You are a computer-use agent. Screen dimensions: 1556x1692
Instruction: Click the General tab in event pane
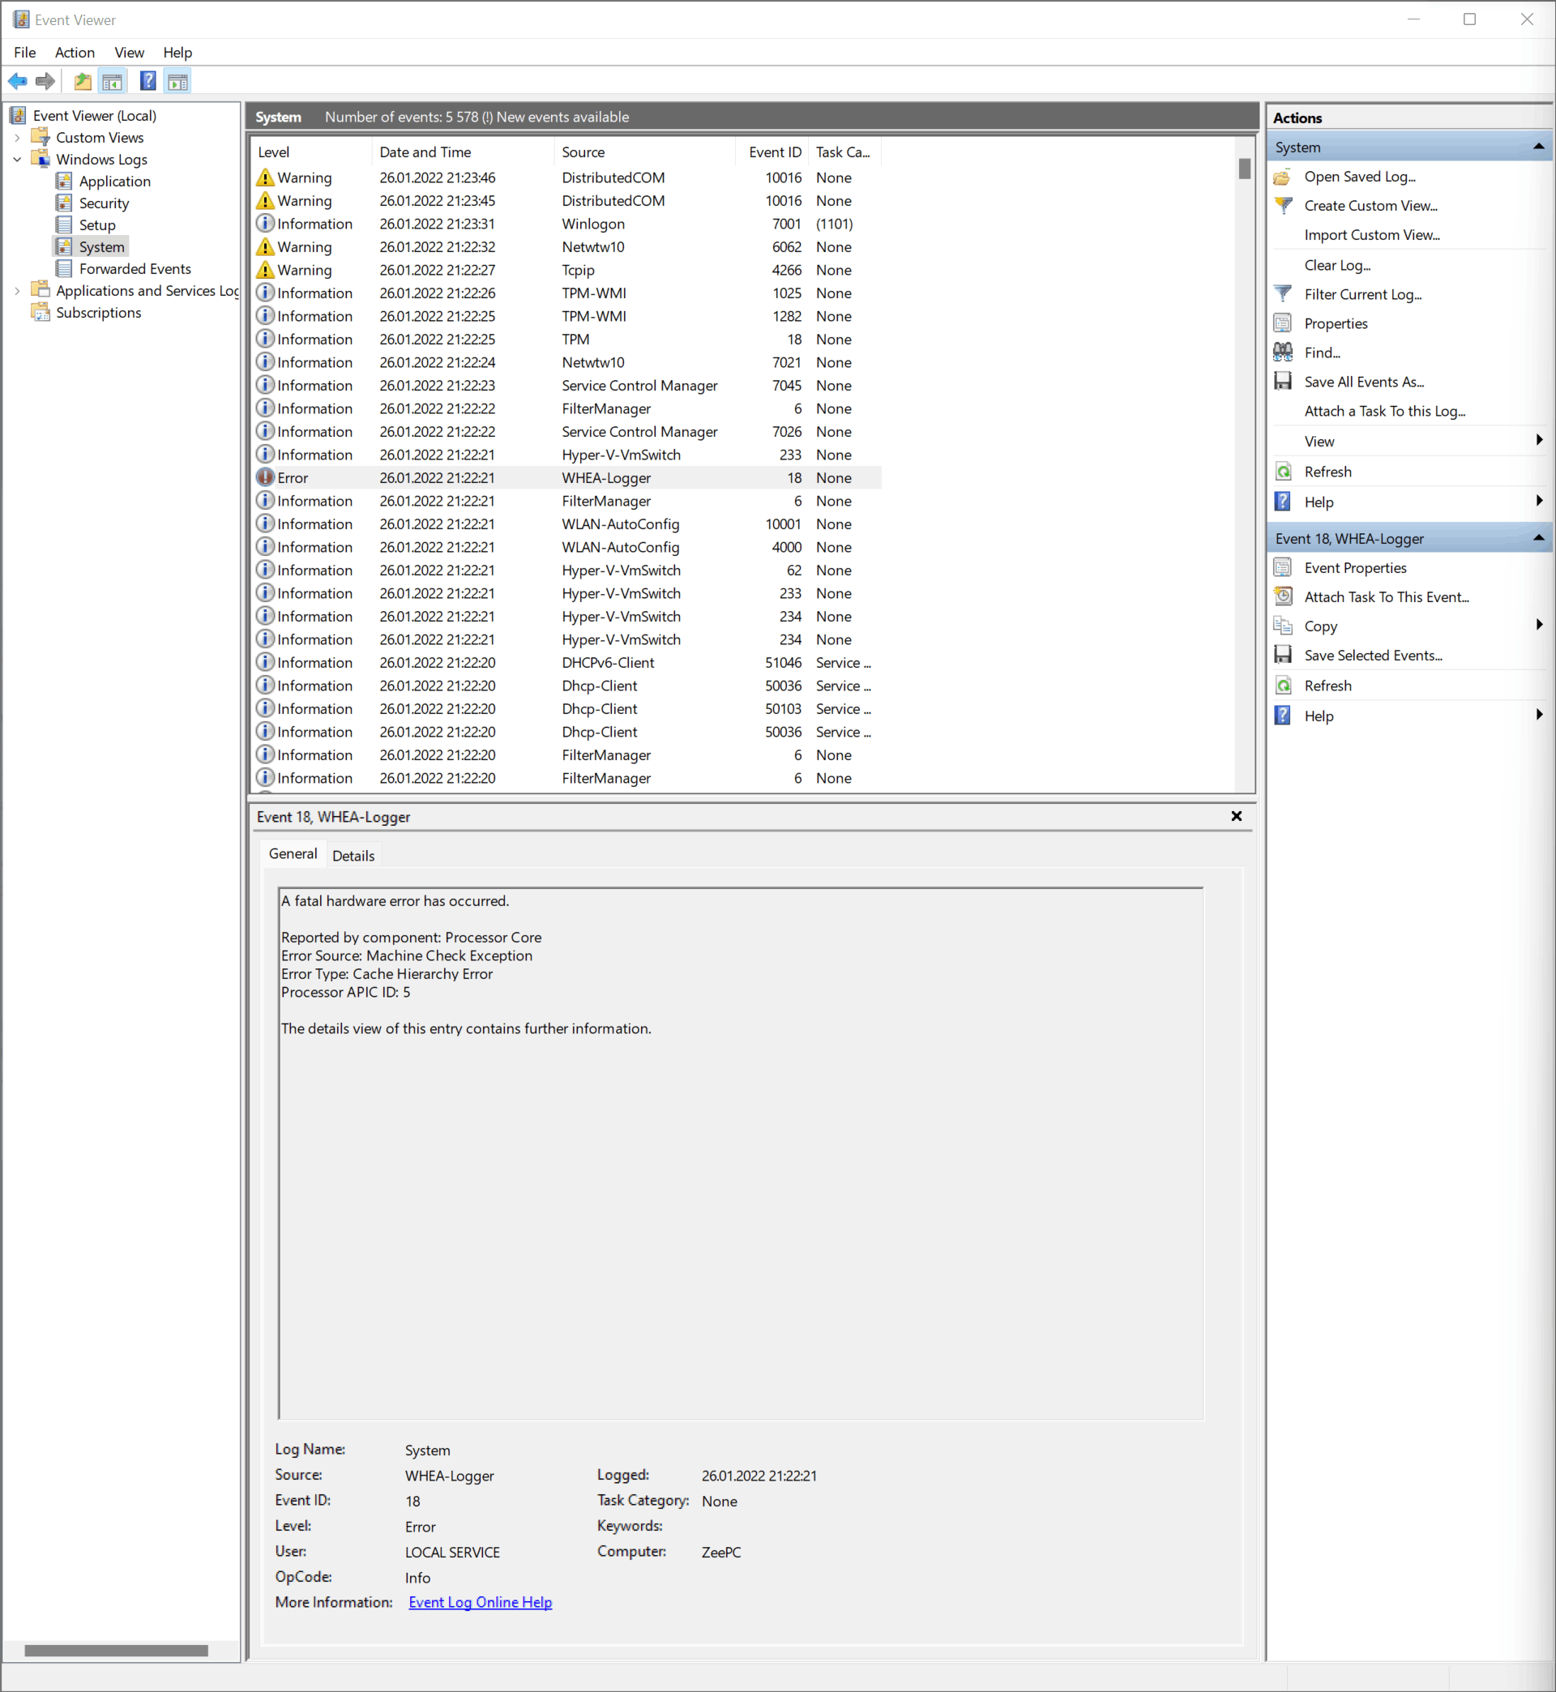coord(293,855)
